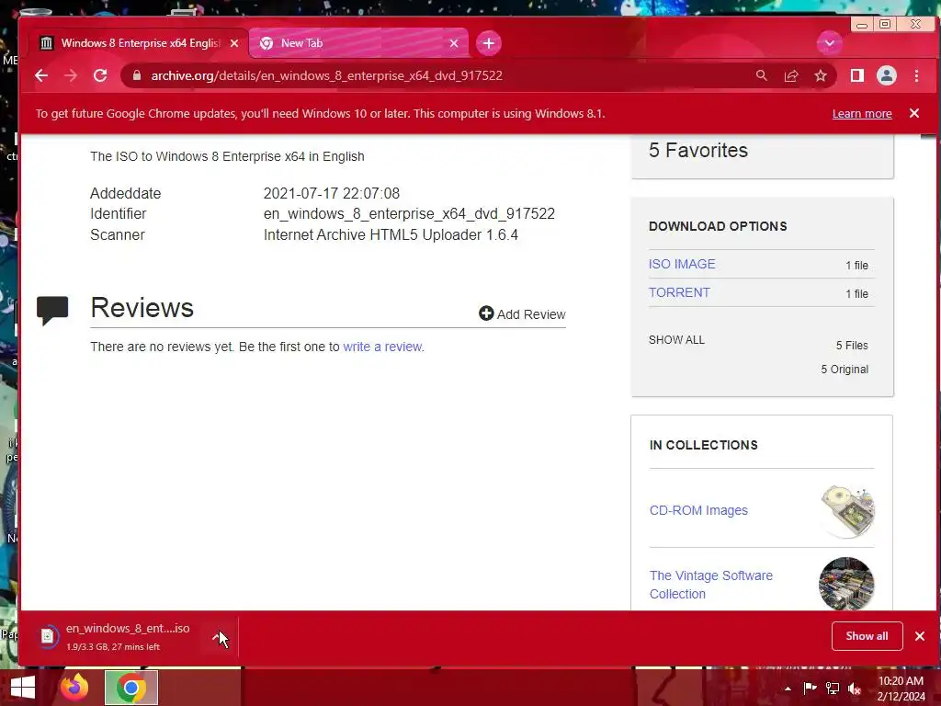Minimize the Chrome window

tap(862, 25)
